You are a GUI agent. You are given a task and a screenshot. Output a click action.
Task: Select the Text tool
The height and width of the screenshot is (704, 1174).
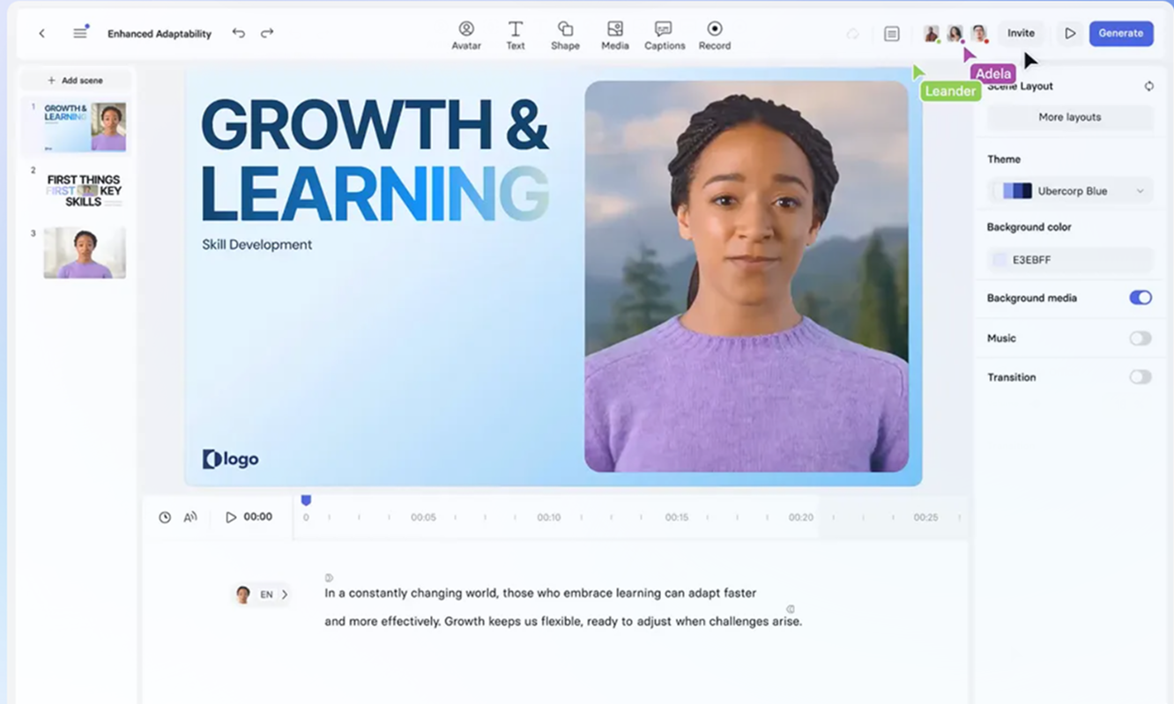click(x=516, y=36)
